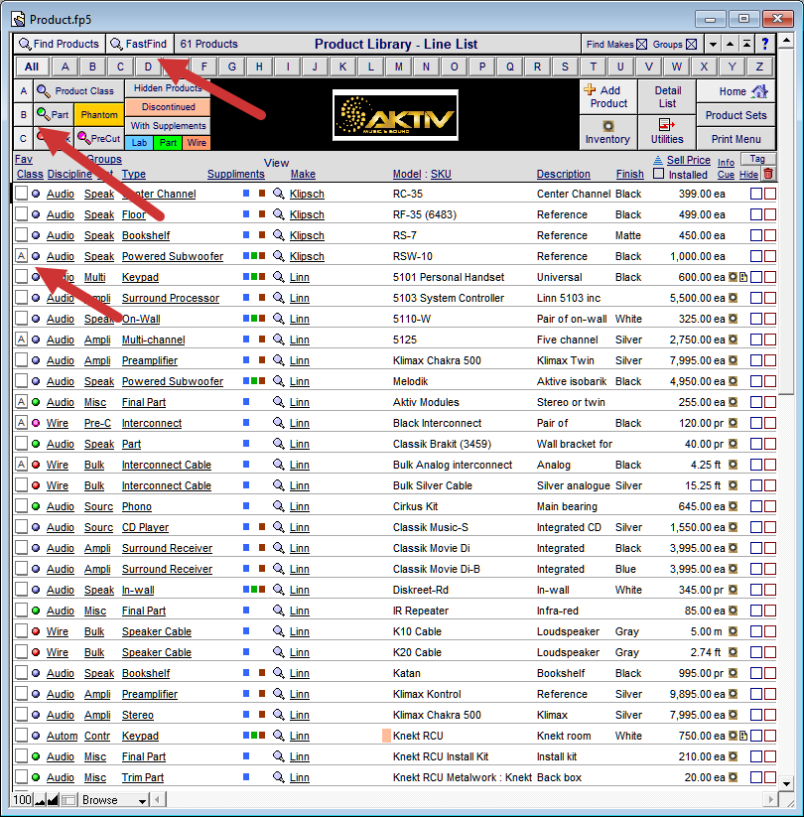Viewport: 804px width, 817px height.
Task: Show Discontinued products
Action: [168, 107]
